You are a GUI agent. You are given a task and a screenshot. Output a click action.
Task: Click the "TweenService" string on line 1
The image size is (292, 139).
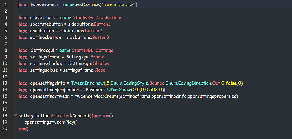coord(118,4)
